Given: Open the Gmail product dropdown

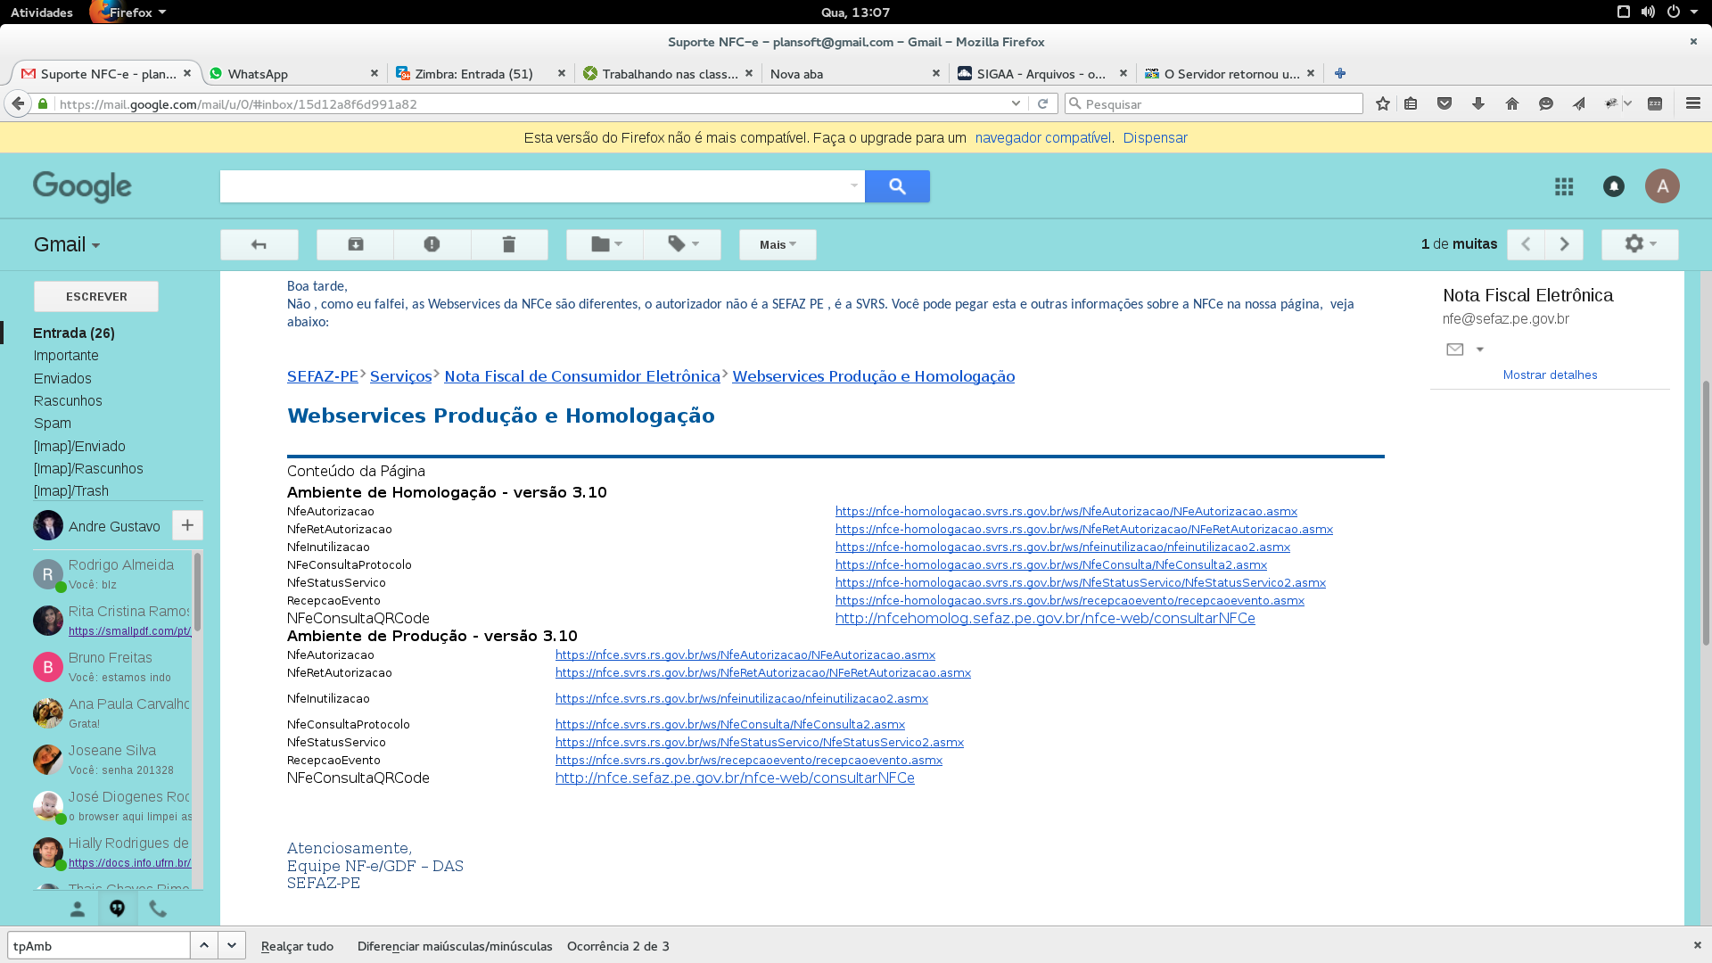Looking at the screenshot, I should coord(67,244).
